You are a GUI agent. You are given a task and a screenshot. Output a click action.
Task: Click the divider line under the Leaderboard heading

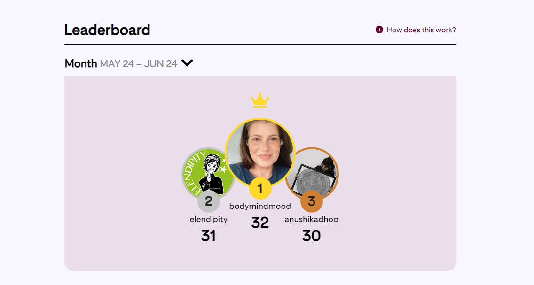click(260, 44)
